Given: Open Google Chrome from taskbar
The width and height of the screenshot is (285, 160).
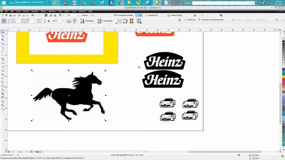Looking at the screenshot, I should point(120,3).
